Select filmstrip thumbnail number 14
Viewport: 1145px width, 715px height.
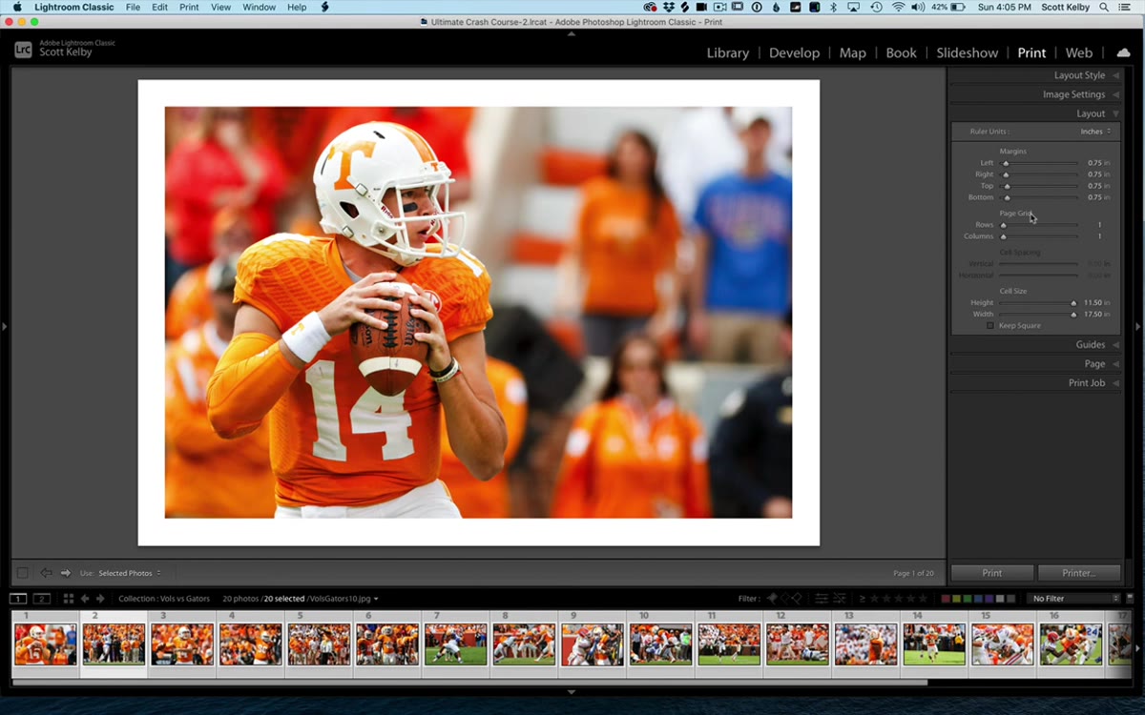pos(934,644)
